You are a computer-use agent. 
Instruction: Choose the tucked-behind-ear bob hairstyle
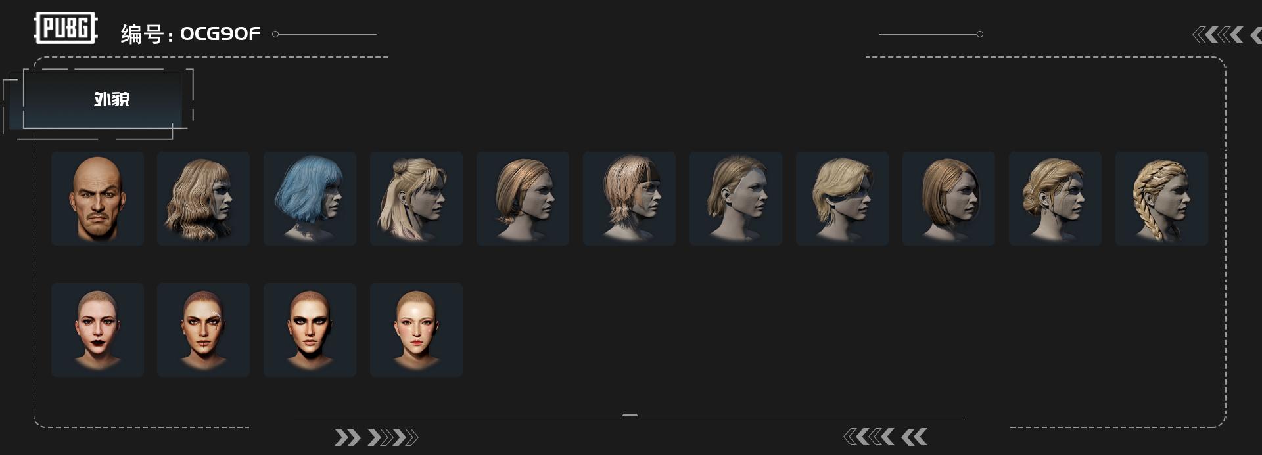(736, 198)
